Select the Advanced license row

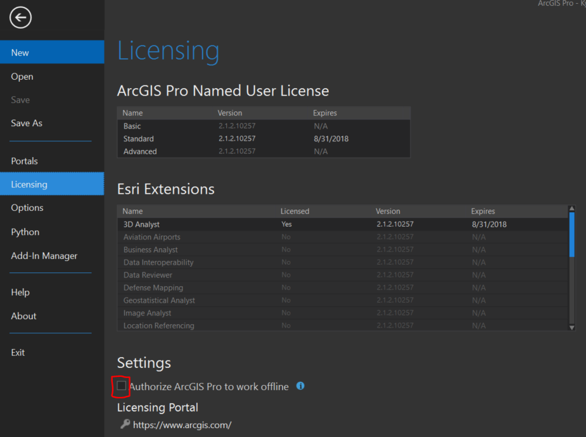pos(264,151)
